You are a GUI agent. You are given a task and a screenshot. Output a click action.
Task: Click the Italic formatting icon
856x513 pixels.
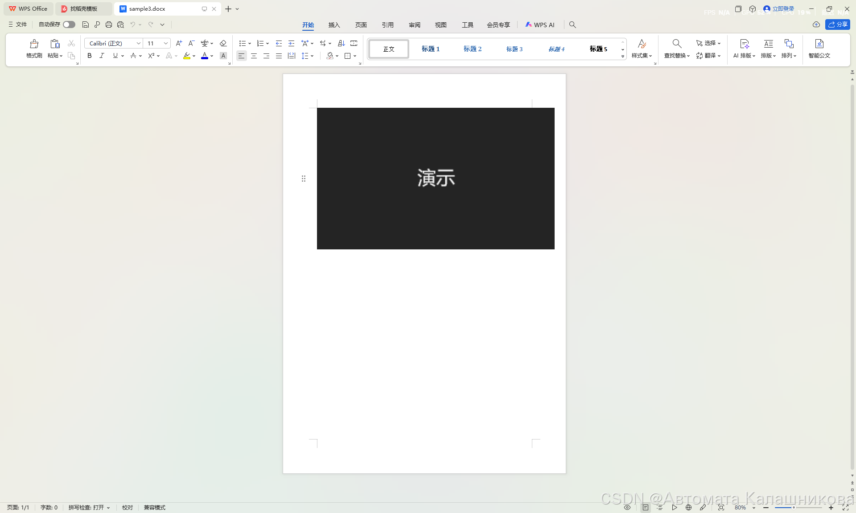point(102,56)
